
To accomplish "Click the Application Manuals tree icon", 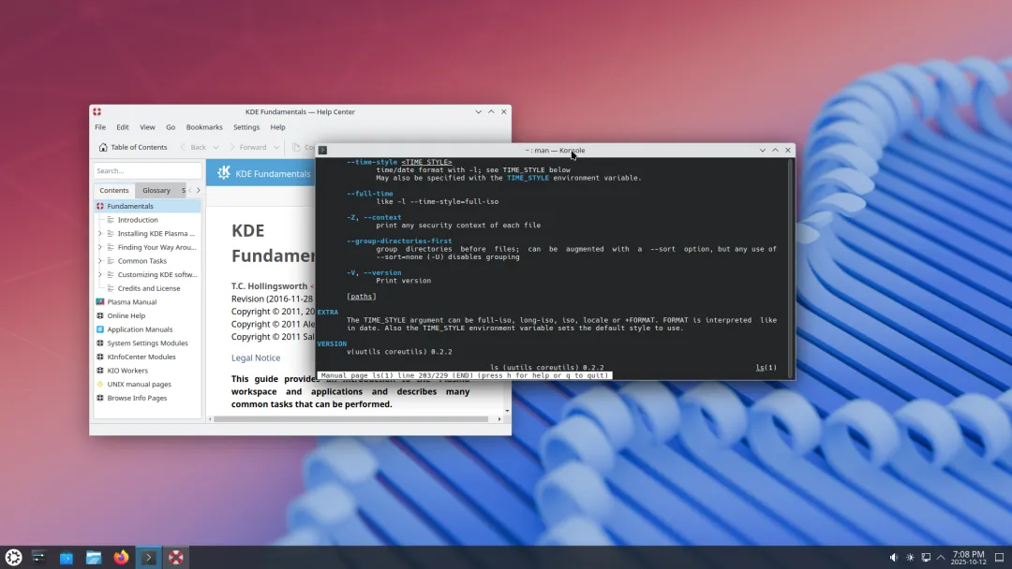I will [x=100, y=329].
